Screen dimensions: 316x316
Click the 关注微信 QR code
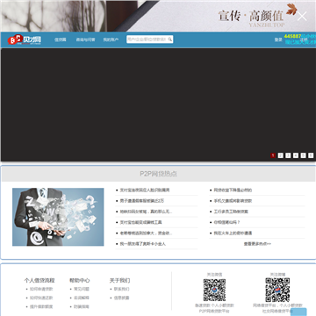214,290
